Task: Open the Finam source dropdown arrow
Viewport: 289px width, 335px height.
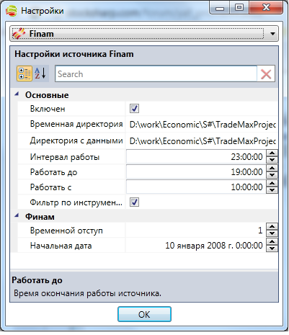Action: [272, 34]
